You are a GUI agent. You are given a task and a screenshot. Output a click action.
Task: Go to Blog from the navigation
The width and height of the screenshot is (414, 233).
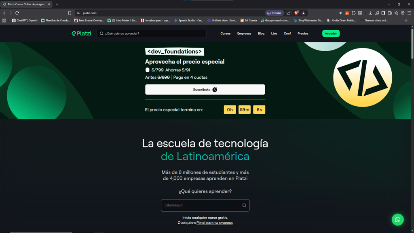click(261, 34)
